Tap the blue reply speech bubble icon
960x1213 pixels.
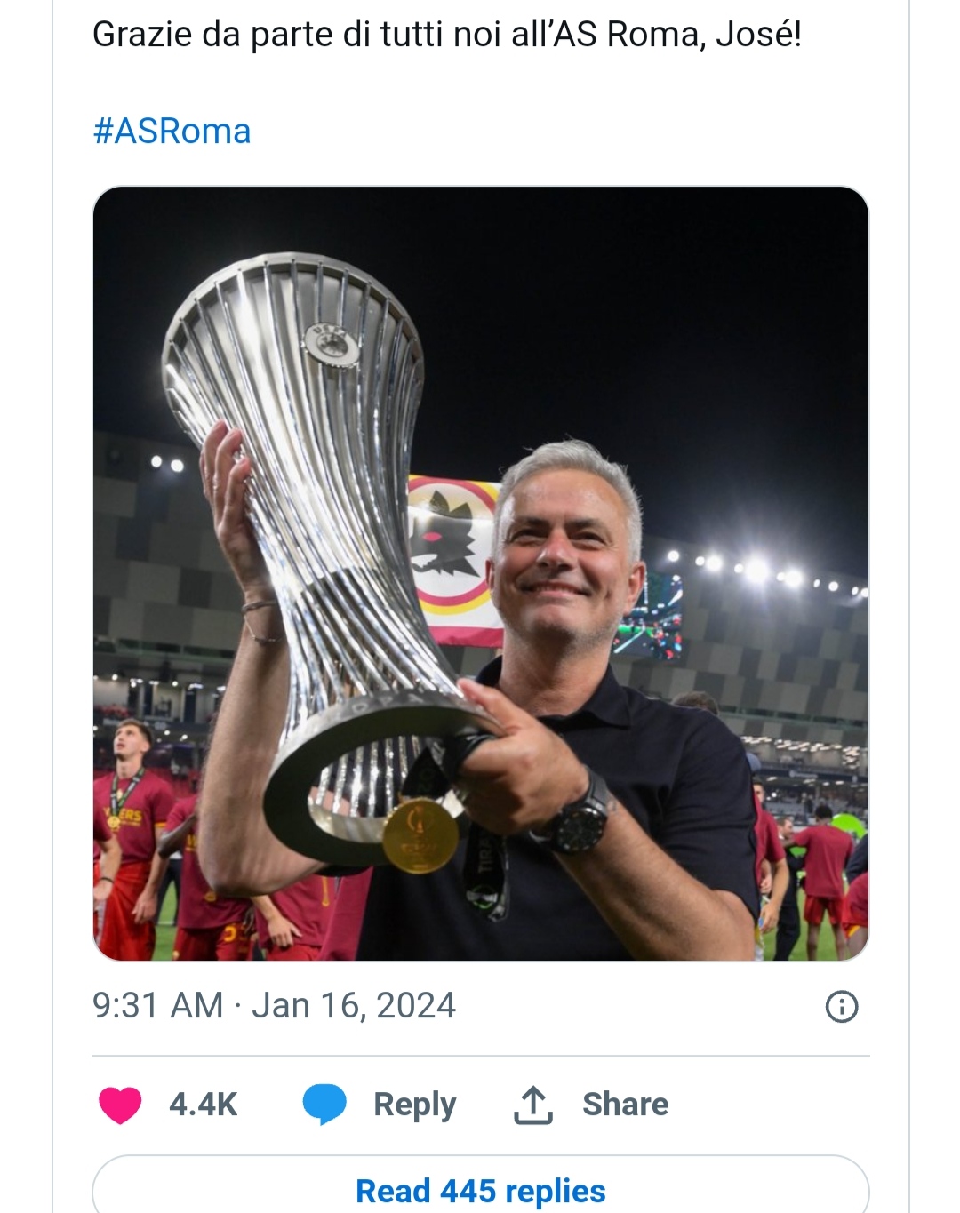pos(324,1105)
